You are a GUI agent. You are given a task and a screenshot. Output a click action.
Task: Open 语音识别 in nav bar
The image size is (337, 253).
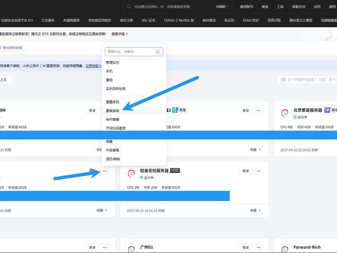274,20
